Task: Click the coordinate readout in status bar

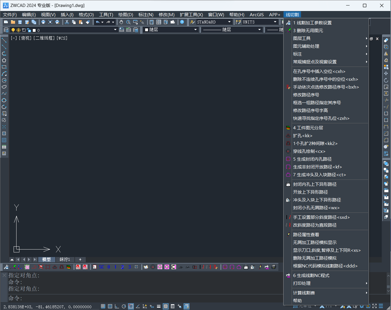Action: tap(47, 307)
